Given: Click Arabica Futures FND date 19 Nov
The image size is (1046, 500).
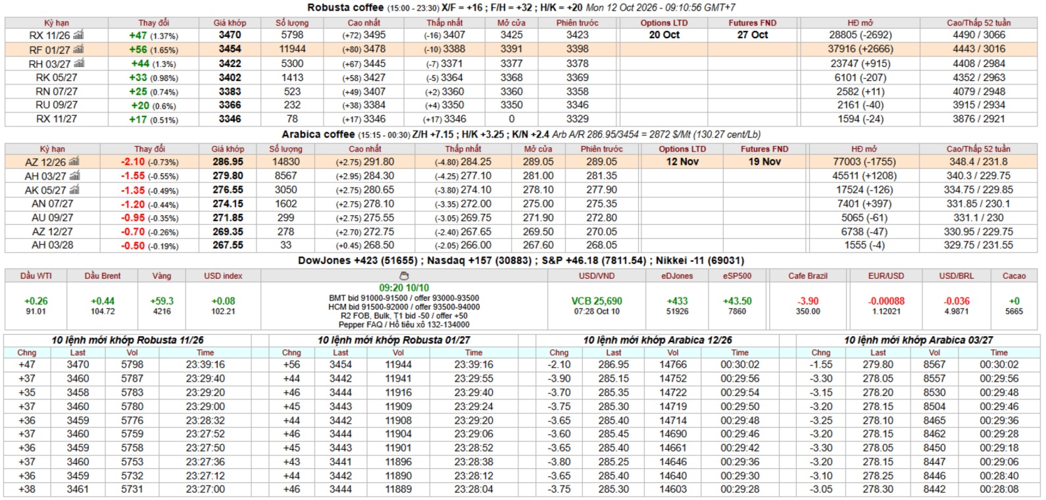Looking at the screenshot, I should [x=764, y=161].
